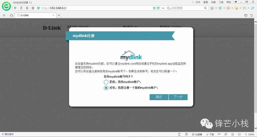Viewport: 257px width, 137px height.
Task: Click the 下一步 button
Action: (x=178, y=97)
